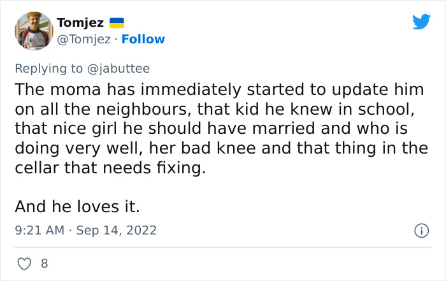Click the 9:21 AM timestamp
Image resolution: width=446 pixels, height=281 pixels.
pos(38,230)
